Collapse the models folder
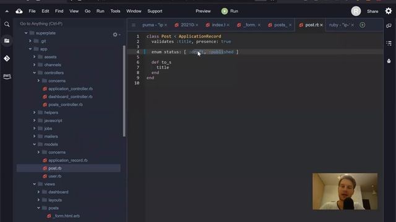 pos(35,144)
